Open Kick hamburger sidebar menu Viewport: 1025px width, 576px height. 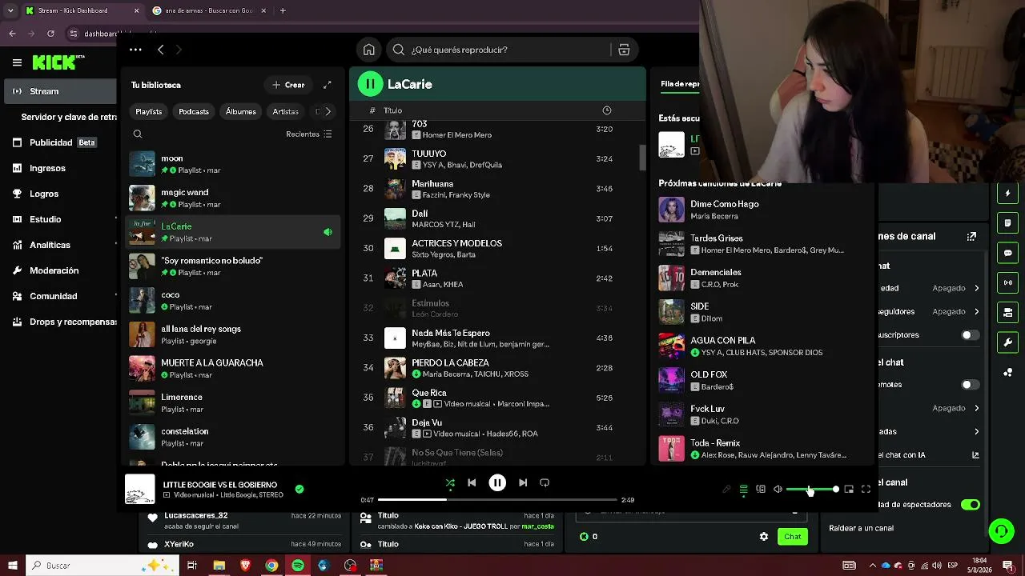(x=17, y=62)
